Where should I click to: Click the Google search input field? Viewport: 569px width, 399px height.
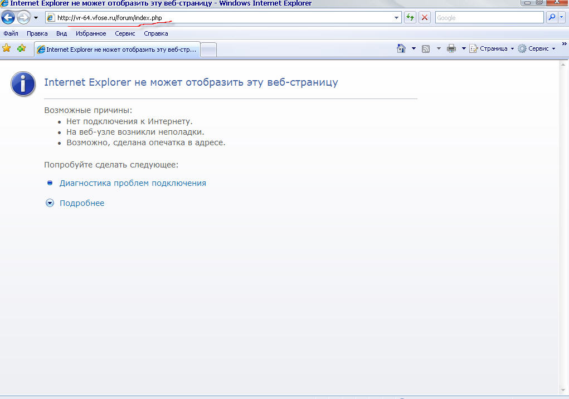coord(488,18)
